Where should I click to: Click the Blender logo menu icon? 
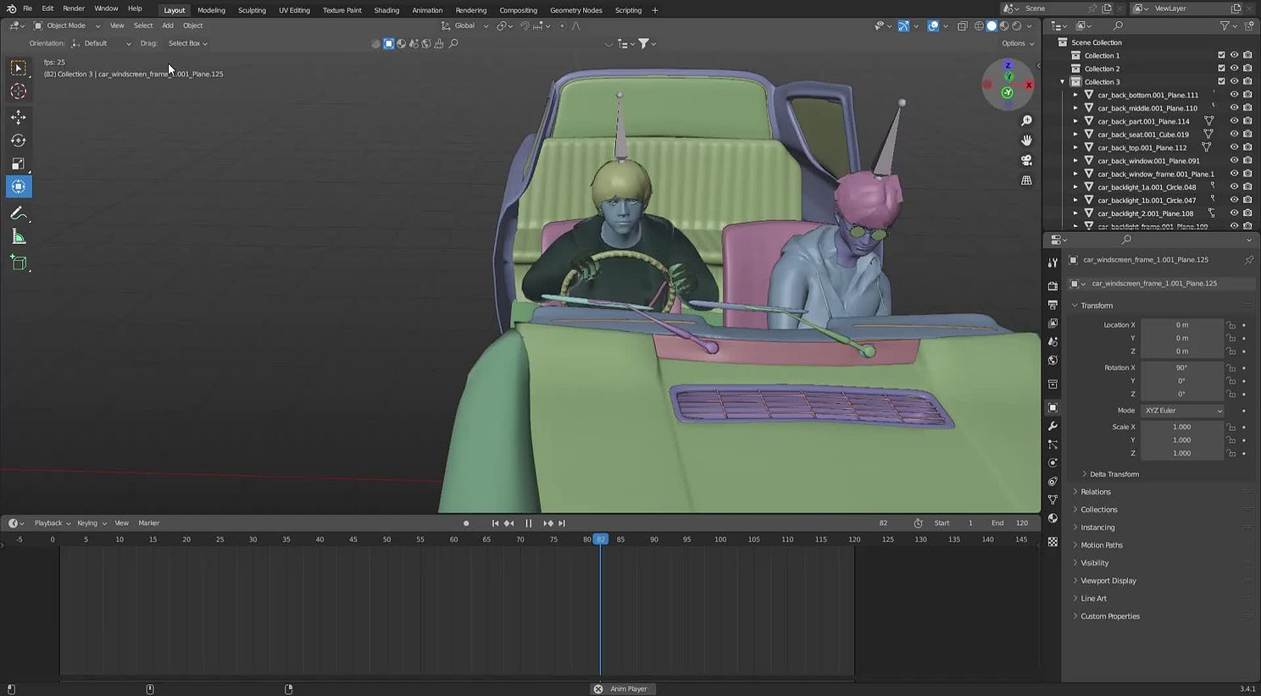11,8
